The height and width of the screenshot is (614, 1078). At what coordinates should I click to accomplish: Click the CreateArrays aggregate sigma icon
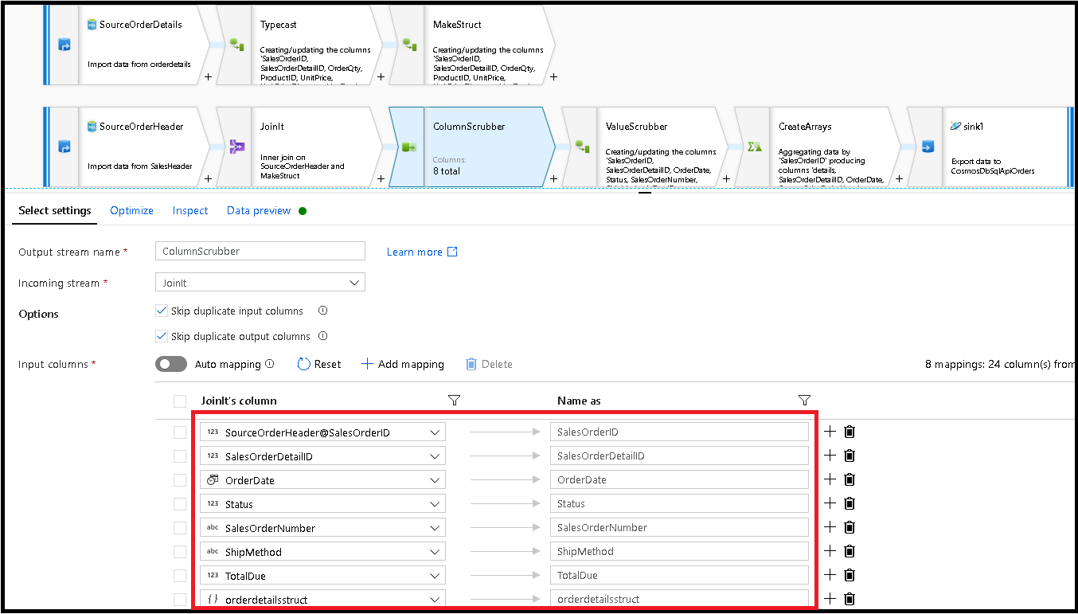pos(755,147)
